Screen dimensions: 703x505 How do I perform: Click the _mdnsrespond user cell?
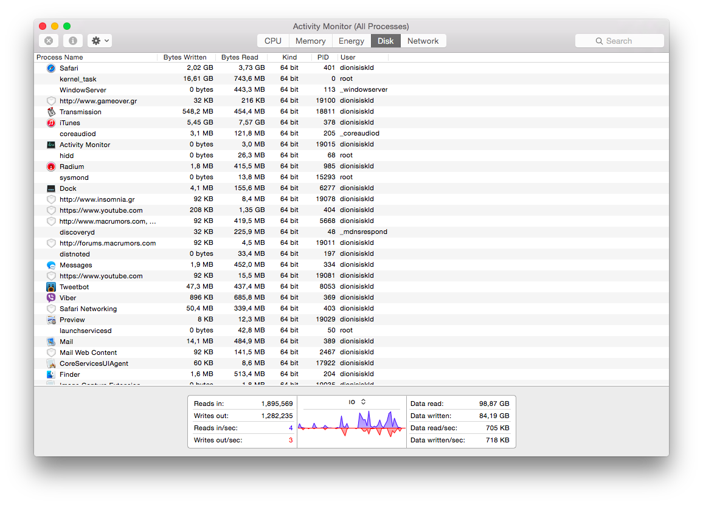[x=363, y=232]
